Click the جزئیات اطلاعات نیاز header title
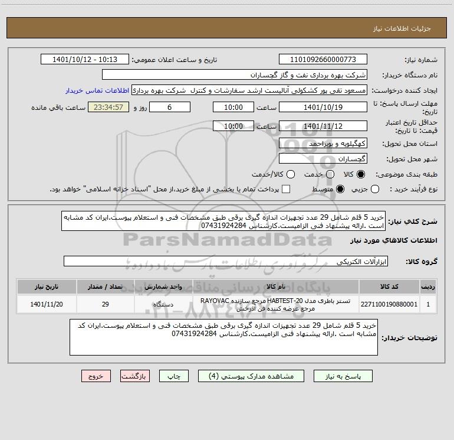This screenshot has height=440, width=454. [x=402, y=28]
